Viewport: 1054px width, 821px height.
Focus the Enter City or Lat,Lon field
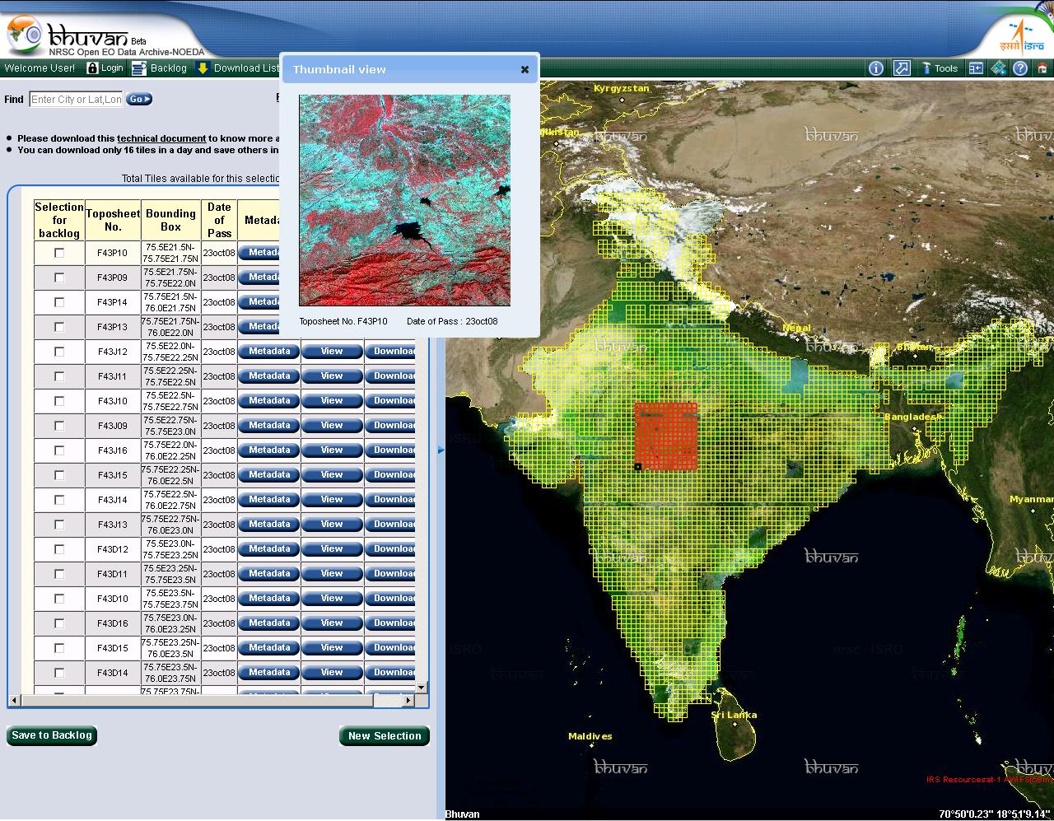point(76,99)
